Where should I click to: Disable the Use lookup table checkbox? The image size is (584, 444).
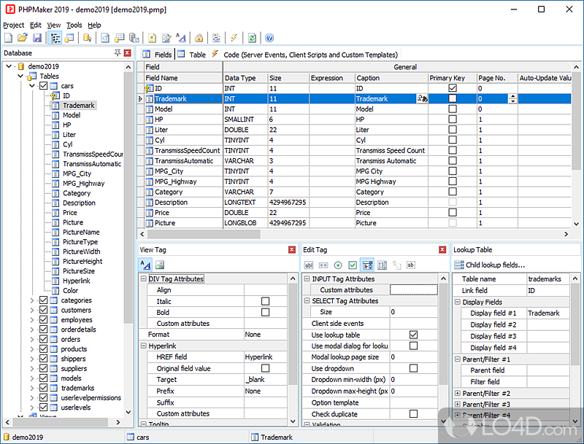(413, 335)
